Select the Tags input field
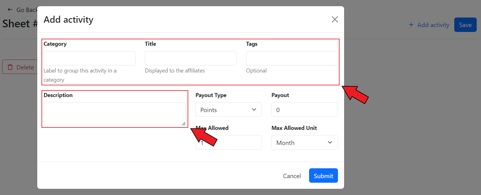 (x=292, y=58)
